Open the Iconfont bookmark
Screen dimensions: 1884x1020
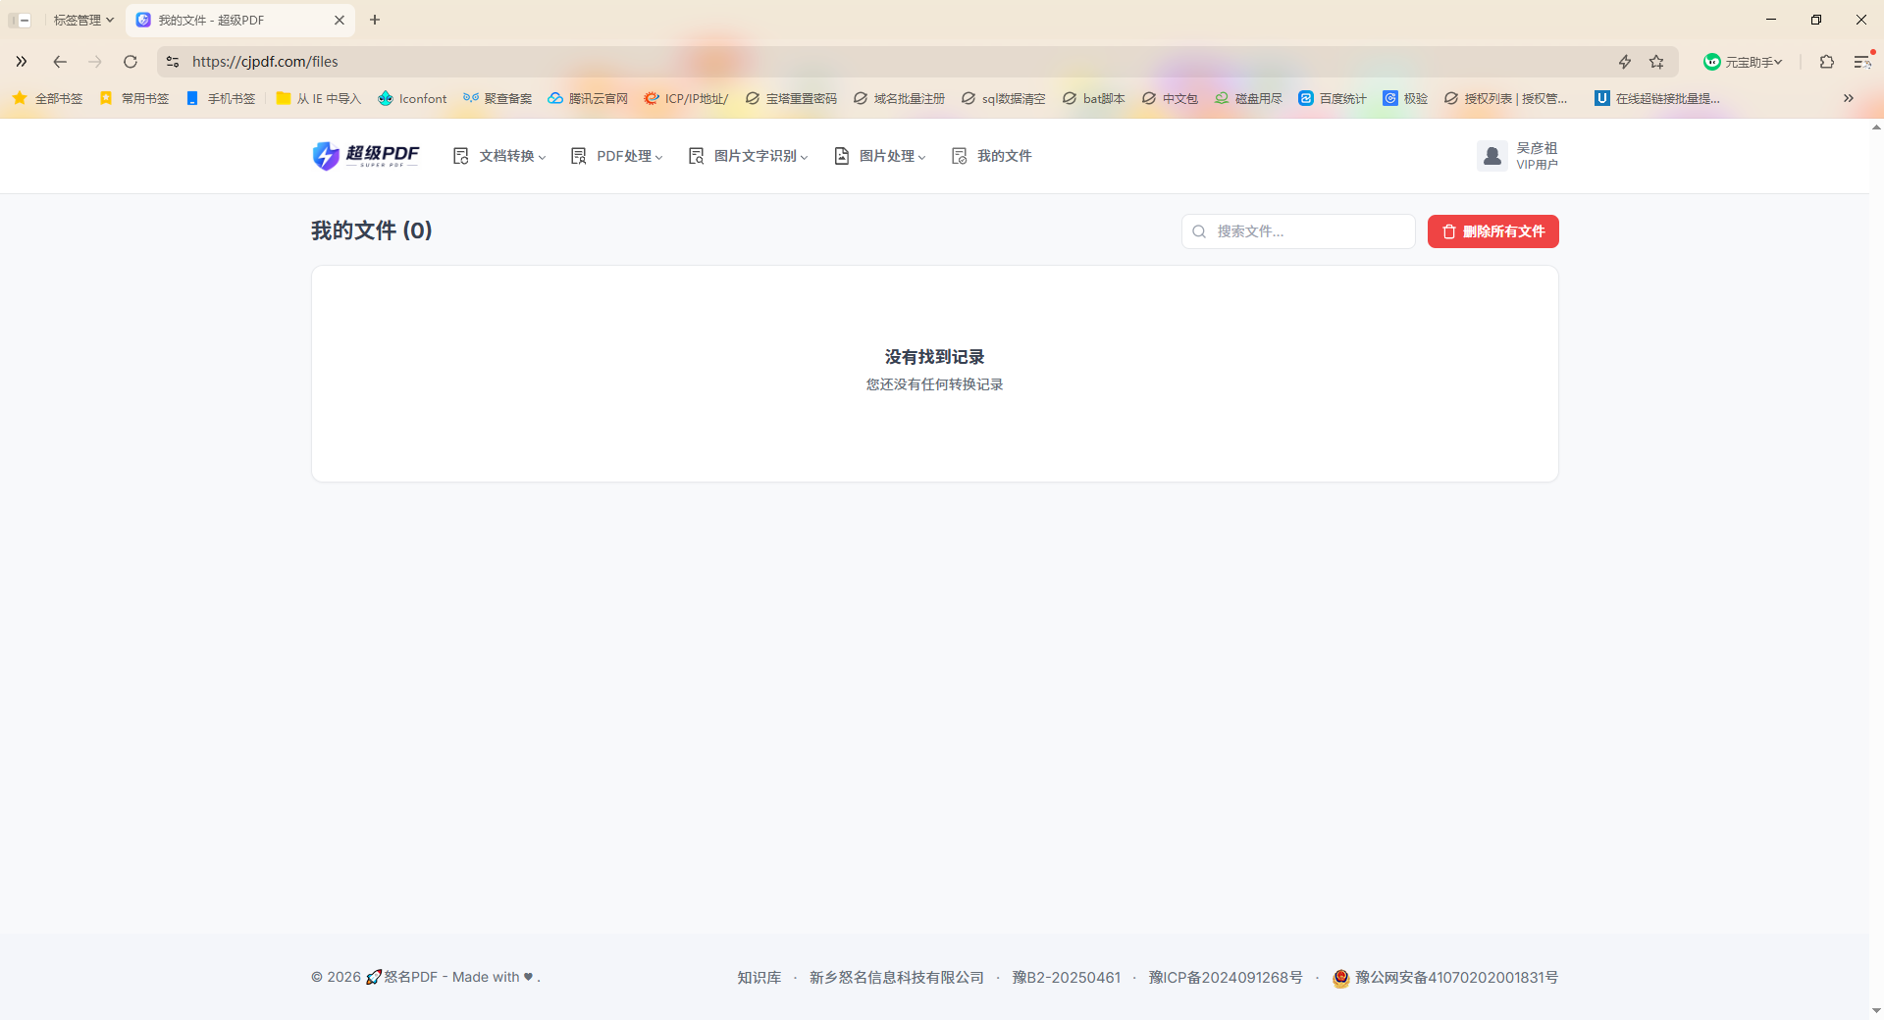pyautogui.click(x=412, y=98)
